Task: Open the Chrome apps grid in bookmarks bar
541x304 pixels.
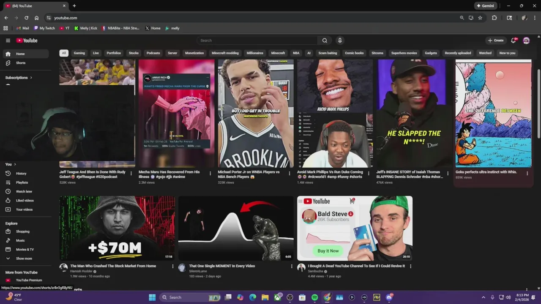Action: click(5, 28)
